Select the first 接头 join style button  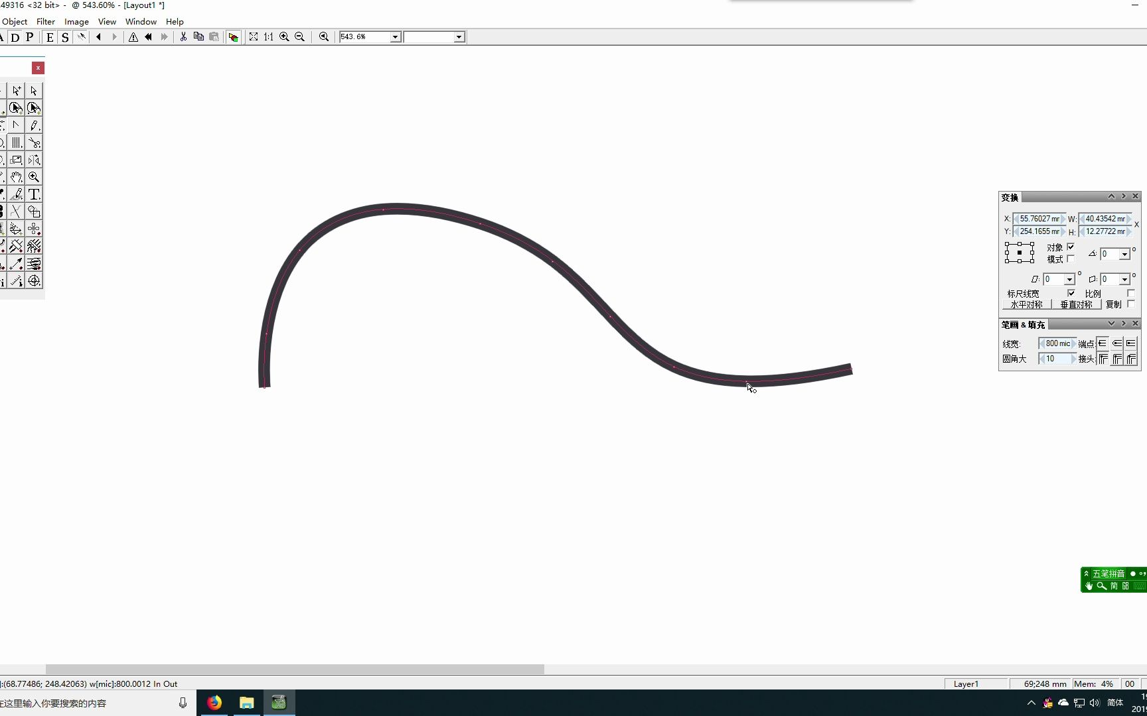pos(1103,359)
